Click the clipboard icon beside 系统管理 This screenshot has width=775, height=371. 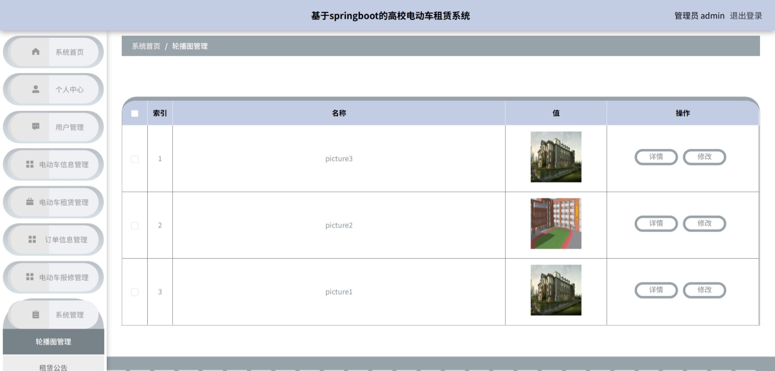pyautogui.click(x=36, y=314)
